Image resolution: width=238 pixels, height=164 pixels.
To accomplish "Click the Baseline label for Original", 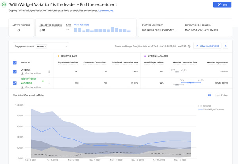I will 224,72.
